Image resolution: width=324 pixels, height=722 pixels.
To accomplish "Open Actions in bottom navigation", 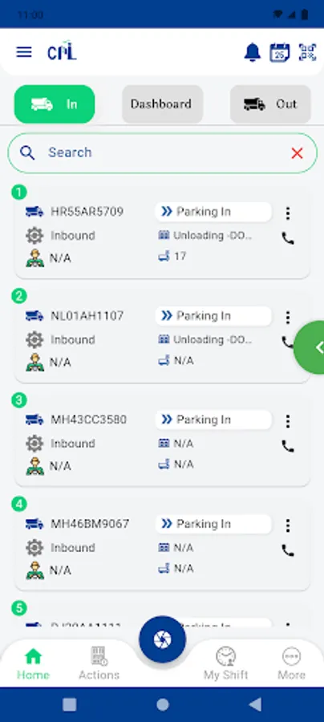I will tap(99, 663).
